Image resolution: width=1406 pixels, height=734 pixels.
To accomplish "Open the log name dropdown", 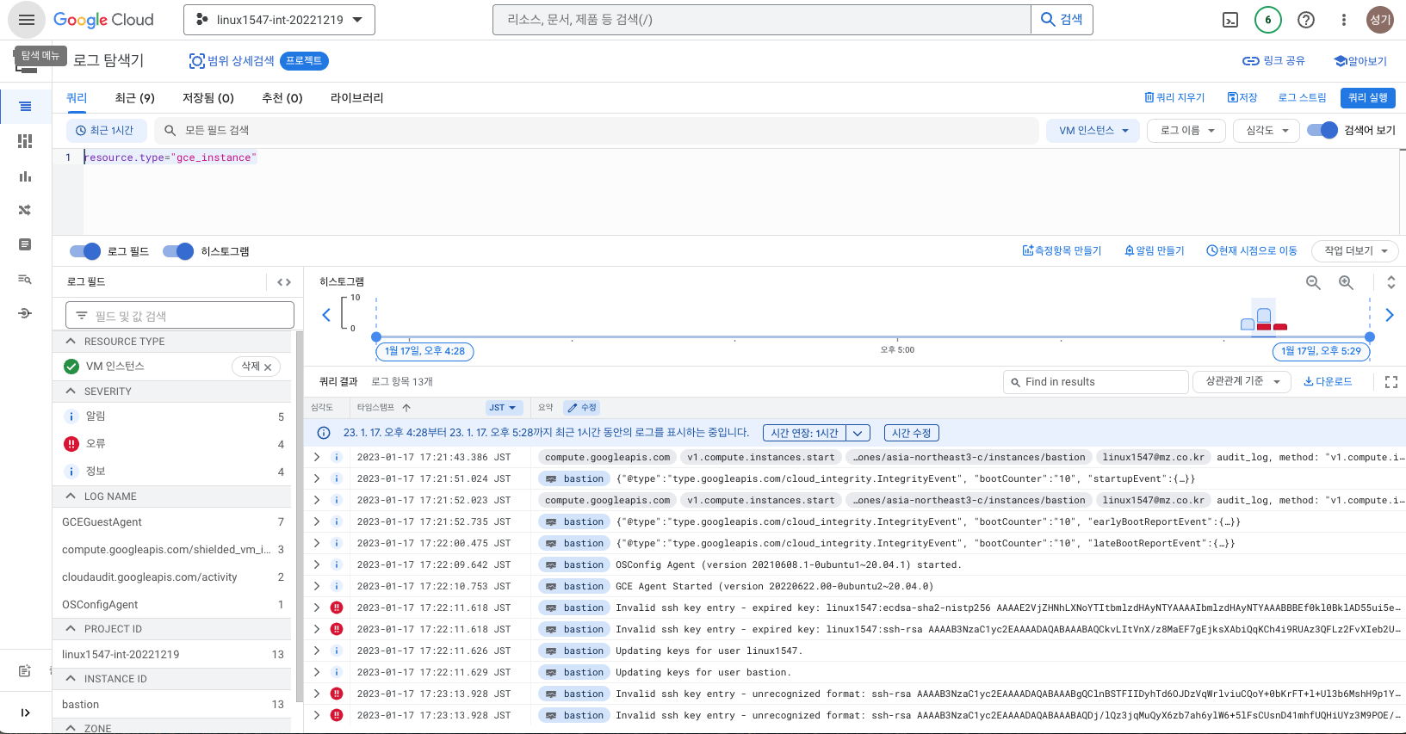I will (1187, 131).
